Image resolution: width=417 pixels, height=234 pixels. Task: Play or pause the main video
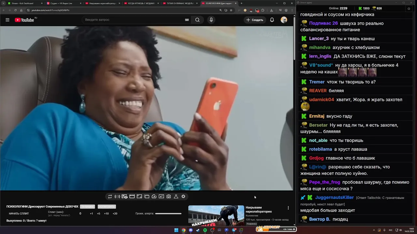point(147,108)
